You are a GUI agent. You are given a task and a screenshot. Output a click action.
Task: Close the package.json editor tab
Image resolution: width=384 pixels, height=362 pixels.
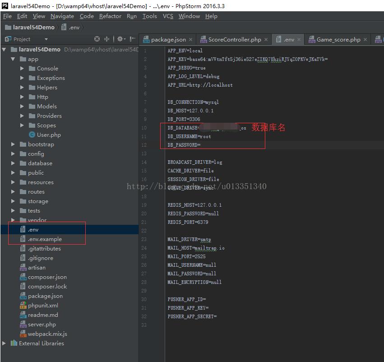191,40
